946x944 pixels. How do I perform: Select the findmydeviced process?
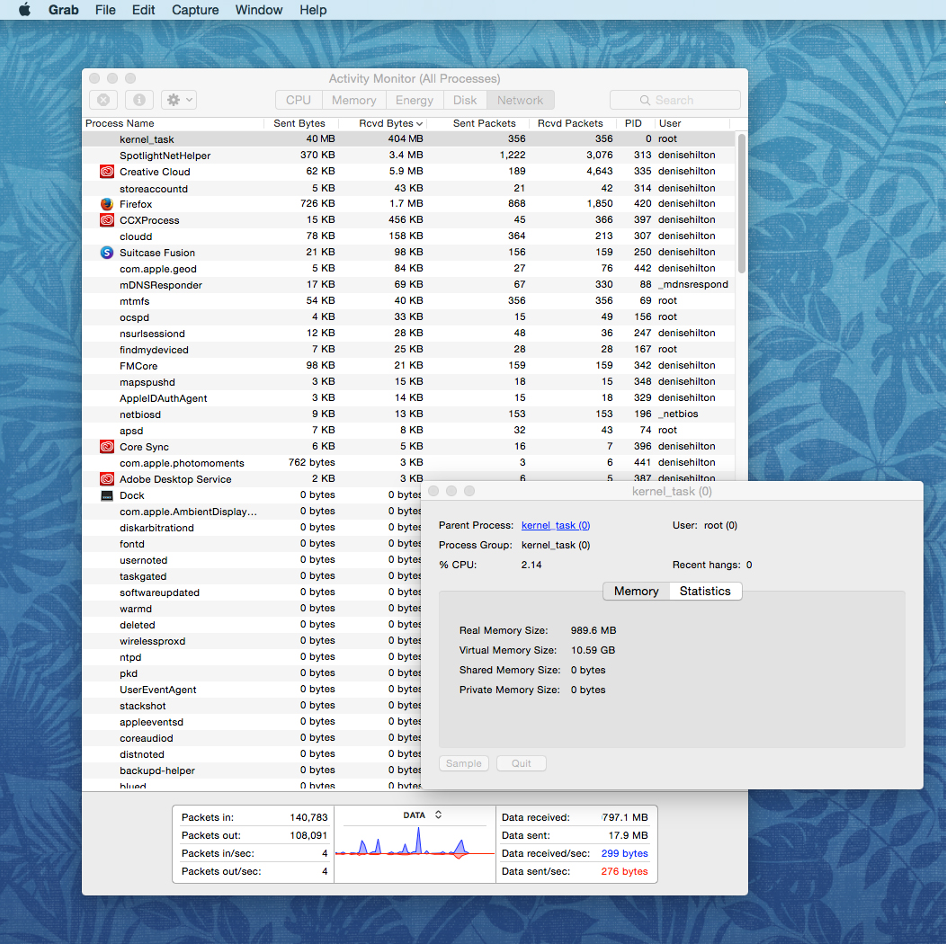pyautogui.click(x=408, y=349)
